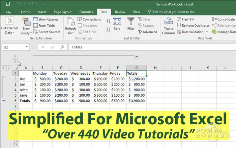The height and width of the screenshot is (148, 236).
Task: Switch to the Formulas tab
Action: (86, 12)
